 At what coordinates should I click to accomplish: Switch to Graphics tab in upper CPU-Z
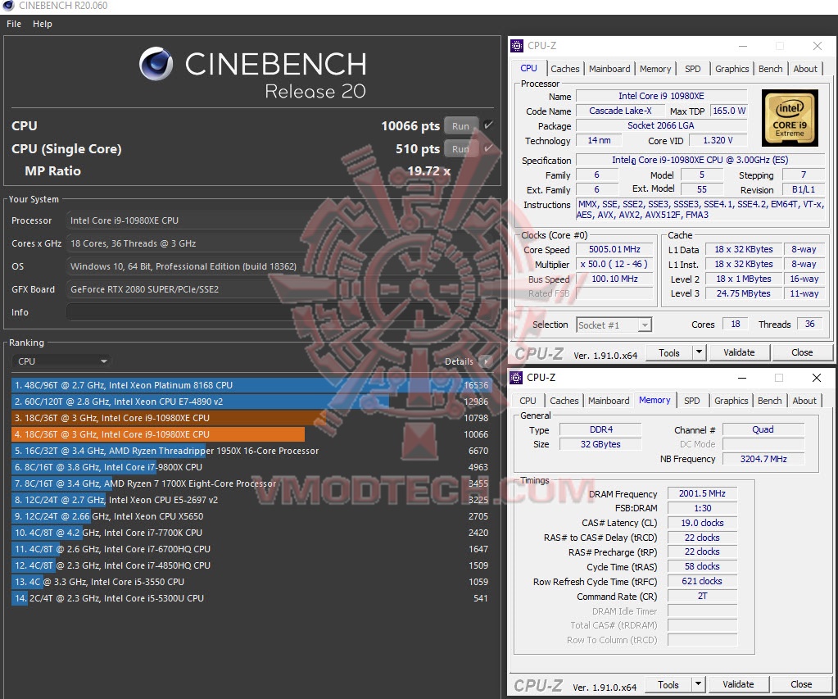click(732, 69)
